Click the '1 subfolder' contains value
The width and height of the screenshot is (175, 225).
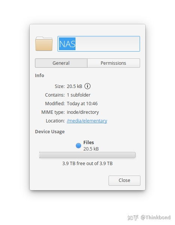pyautogui.click(x=78, y=95)
